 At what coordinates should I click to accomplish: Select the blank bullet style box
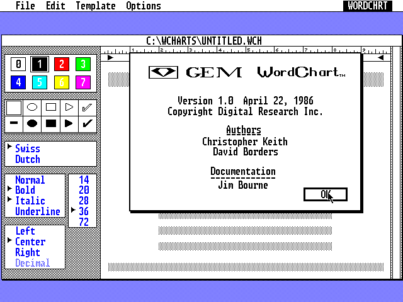pos(14,108)
